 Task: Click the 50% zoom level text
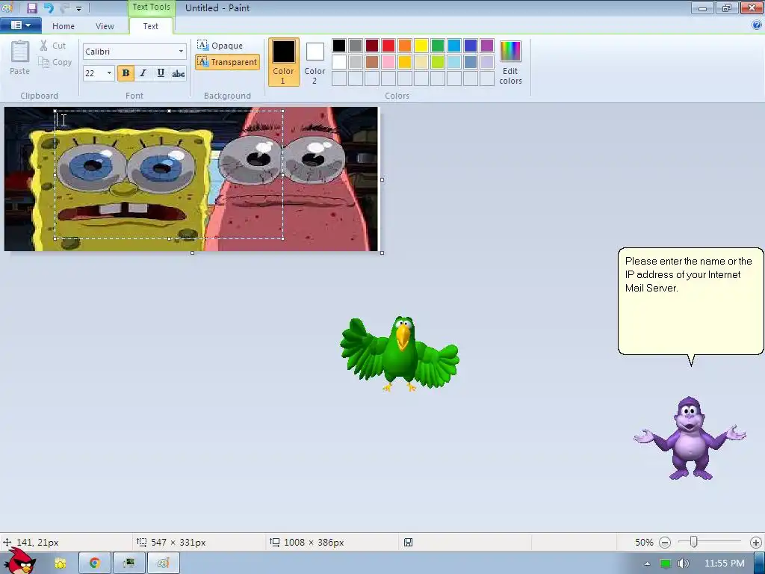pos(644,543)
